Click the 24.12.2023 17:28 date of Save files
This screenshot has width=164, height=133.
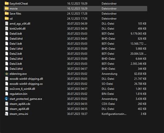coord(77,13)
